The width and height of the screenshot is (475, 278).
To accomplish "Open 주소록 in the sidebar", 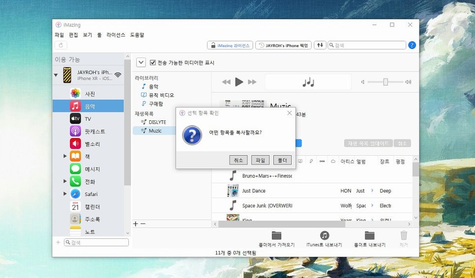I will tap(88, 219).
